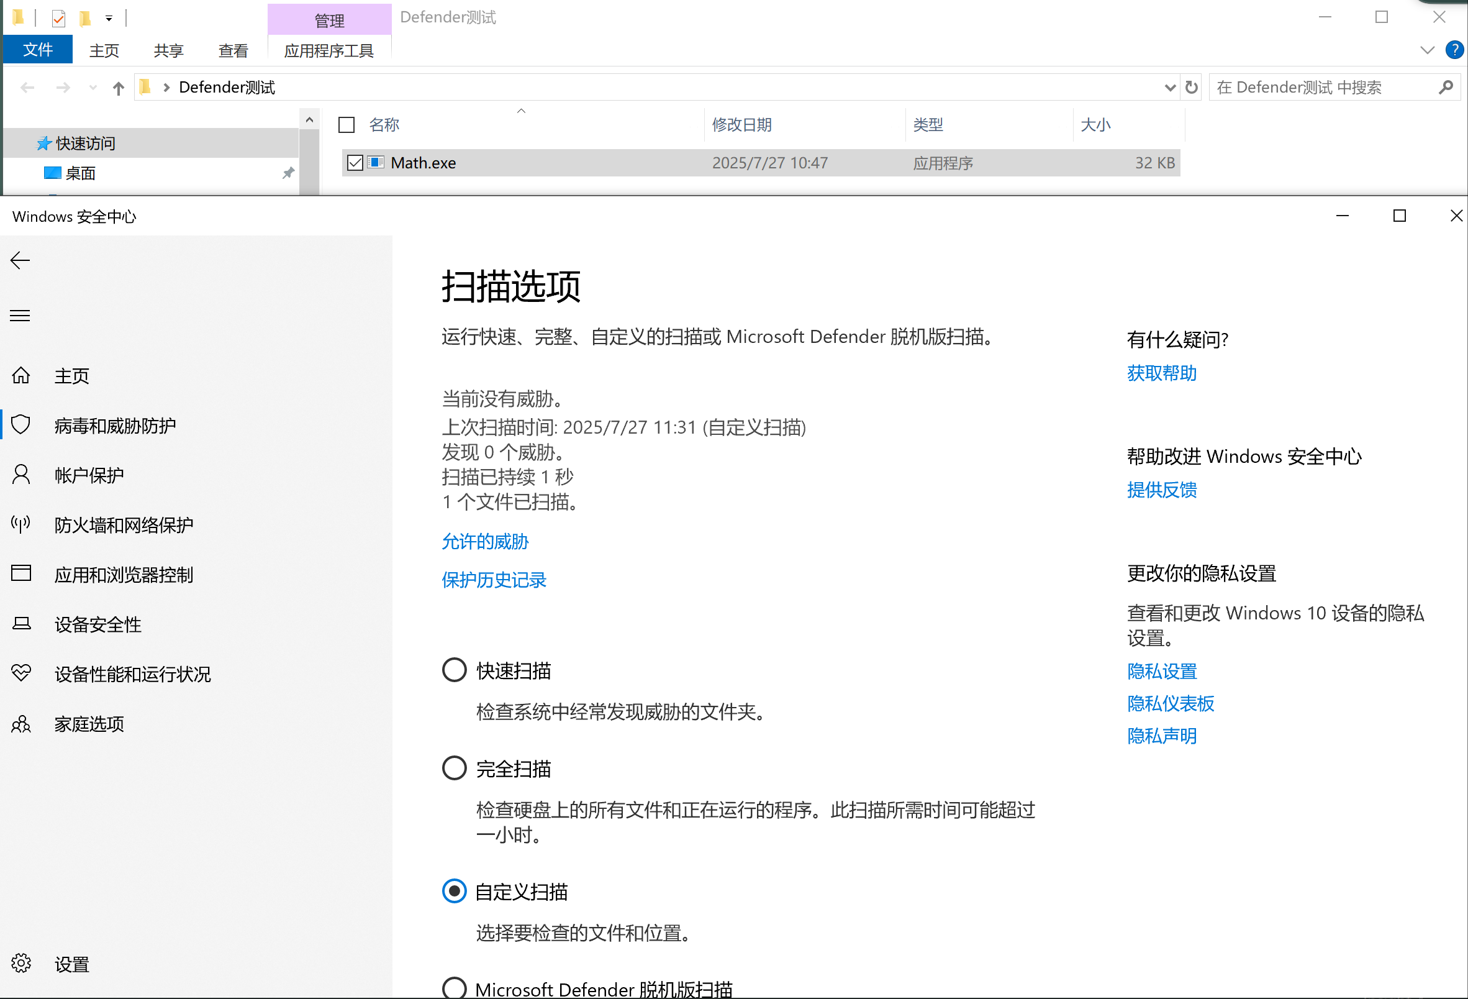
Task: Click the firewall and network protection icon
Action: click(x=21, y=524)
